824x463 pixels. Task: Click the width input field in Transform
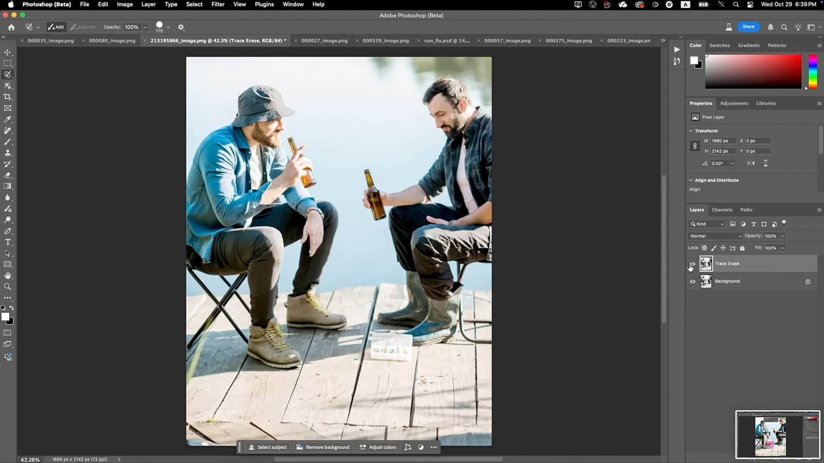pos(723,140)
